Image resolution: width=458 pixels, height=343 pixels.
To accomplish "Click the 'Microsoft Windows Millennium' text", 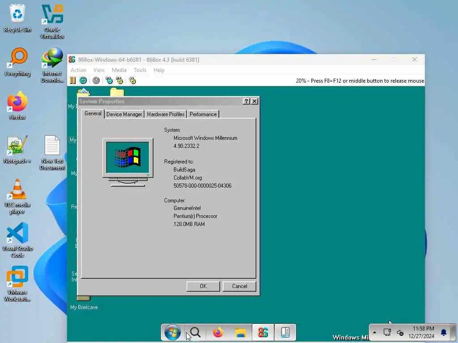I will coord(205,138).
